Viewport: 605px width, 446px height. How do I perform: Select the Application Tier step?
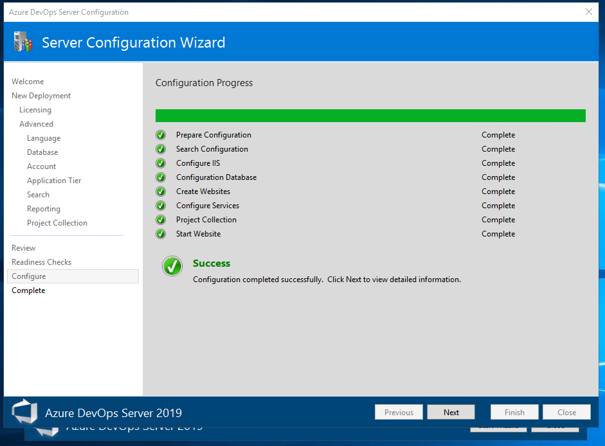pos(54,181)
